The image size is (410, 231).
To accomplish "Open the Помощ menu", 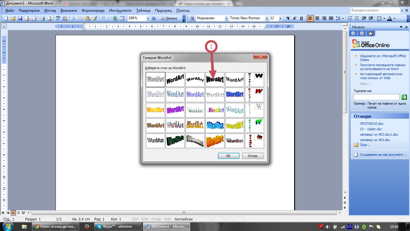I will tap(183, 11).
